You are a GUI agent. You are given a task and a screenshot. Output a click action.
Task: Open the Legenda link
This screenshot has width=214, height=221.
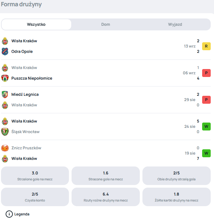[x=22, y=214]
